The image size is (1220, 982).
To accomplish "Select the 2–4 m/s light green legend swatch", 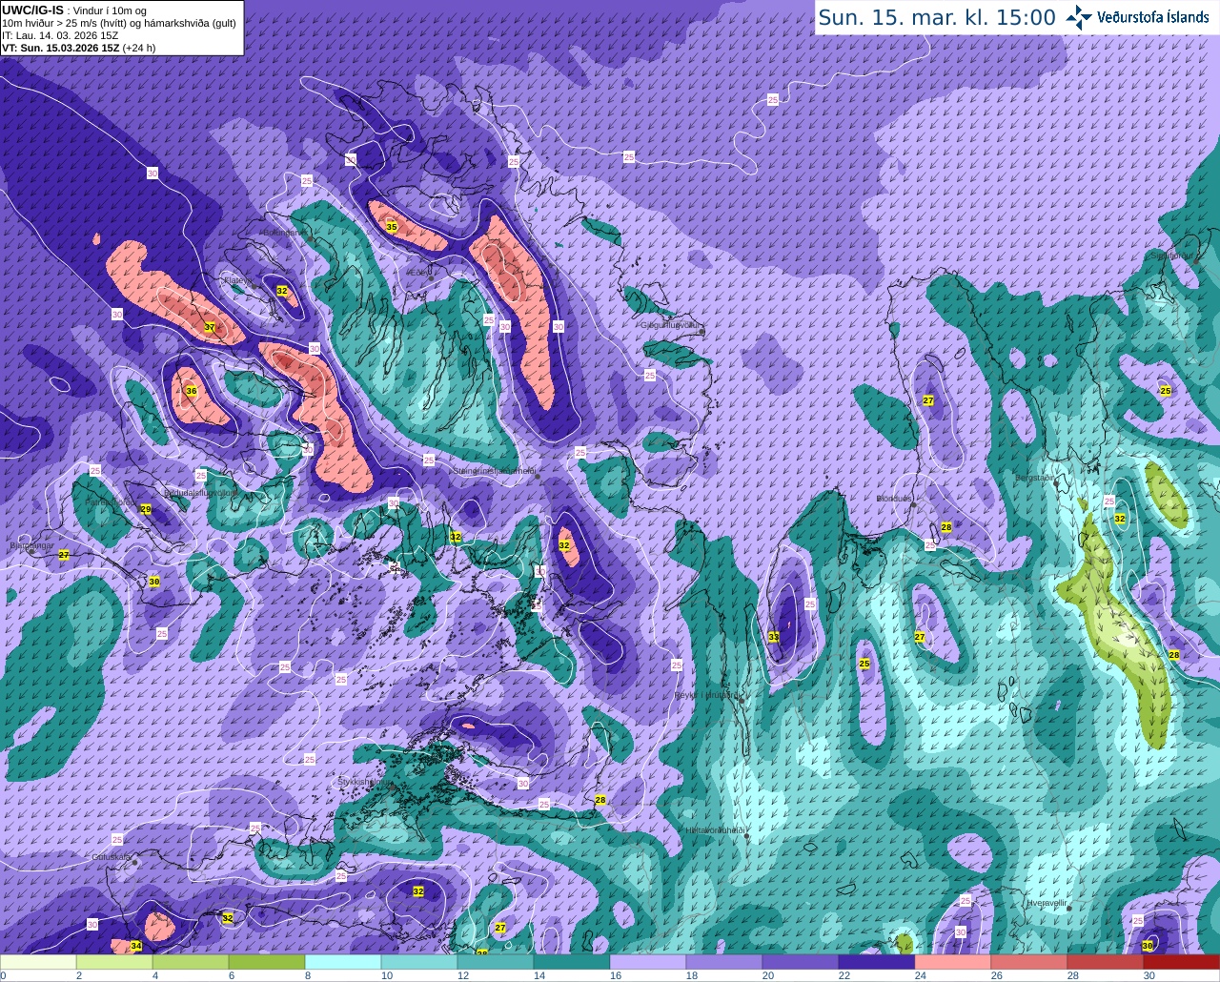I will 114,962.
